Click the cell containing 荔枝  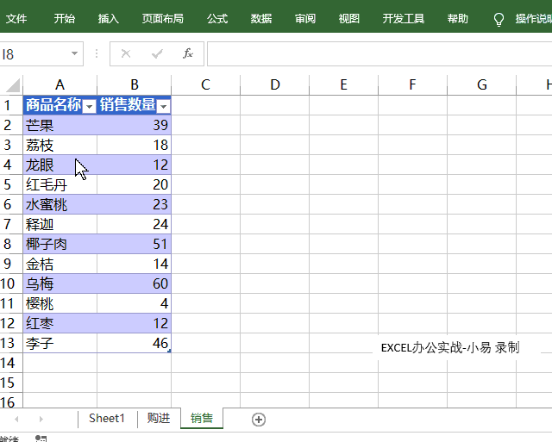(60, 145)
